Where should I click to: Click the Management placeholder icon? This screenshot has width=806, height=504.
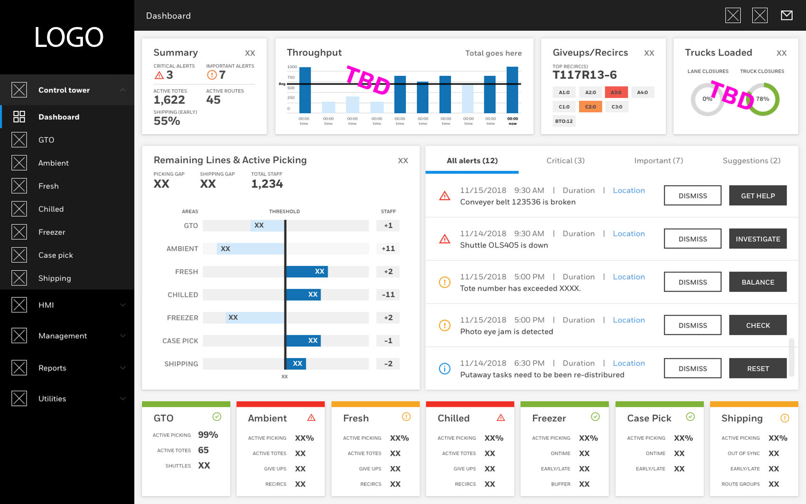(19, 336)
